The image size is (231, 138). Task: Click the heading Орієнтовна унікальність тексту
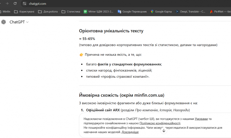tap(111, 31)
